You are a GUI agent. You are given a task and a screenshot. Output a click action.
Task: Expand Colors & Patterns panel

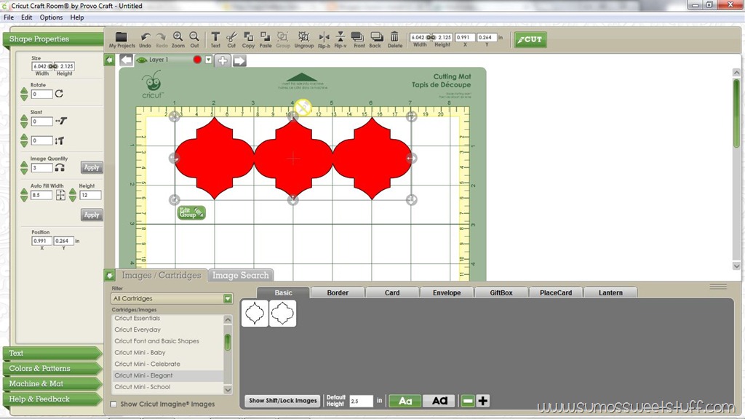[52, 368]
